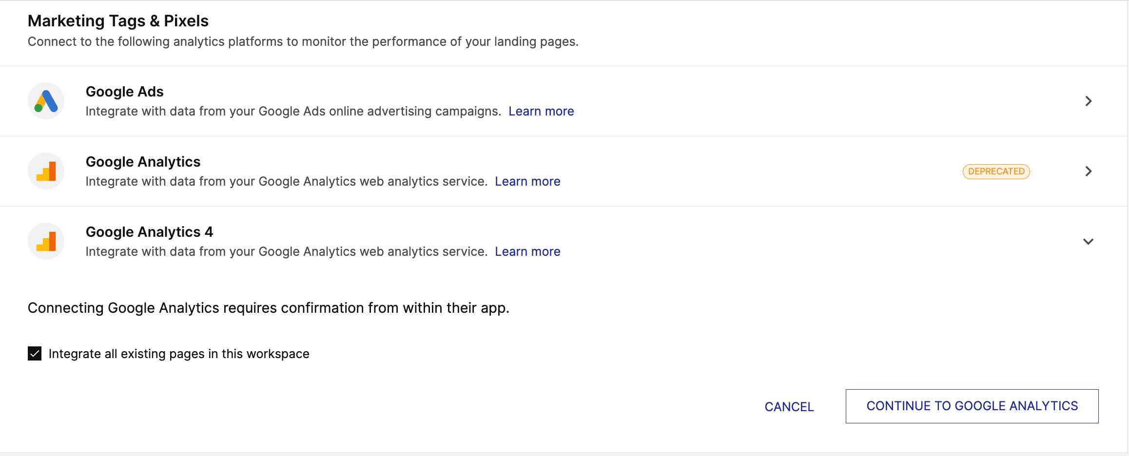Click the DEPRECATED badge
The width and height of the screenshot is (1129, 456).
coord(996,171)
